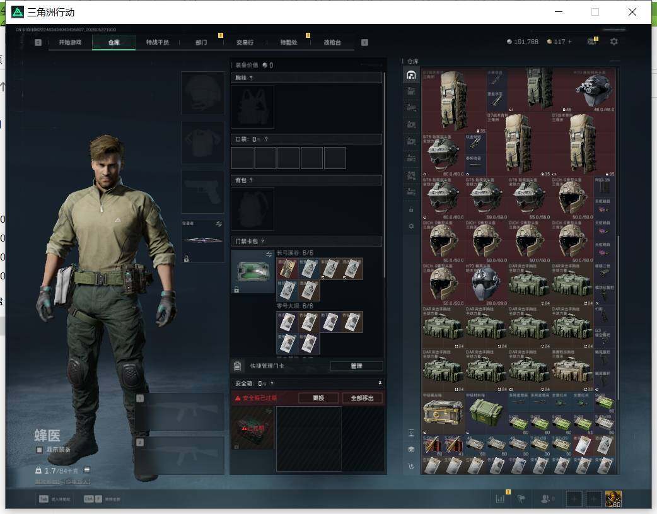Select the H70 night-vision helmet in warehouse
This screenshot has height=514, width=657.
coord(594,91)
